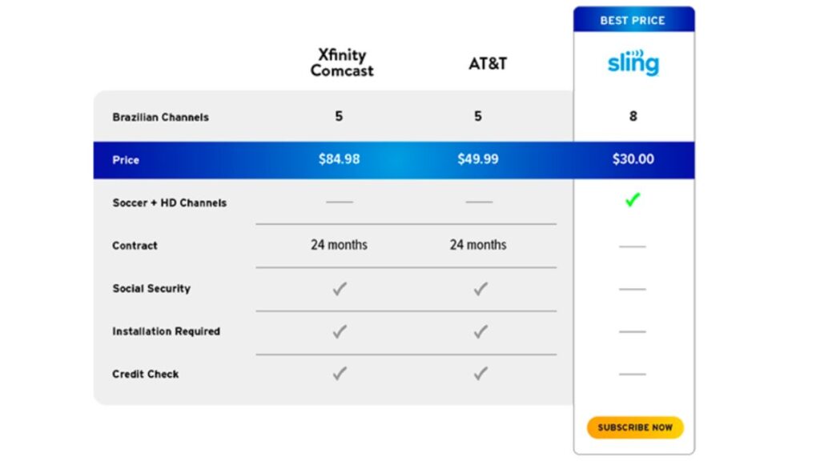Click AT&T Credit Check checkmark

point(480,373)
